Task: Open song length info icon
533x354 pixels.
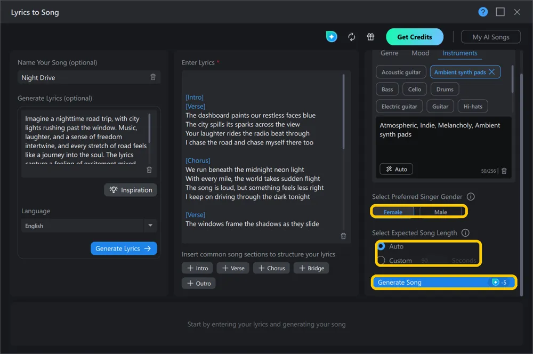Action: (465, 232)
